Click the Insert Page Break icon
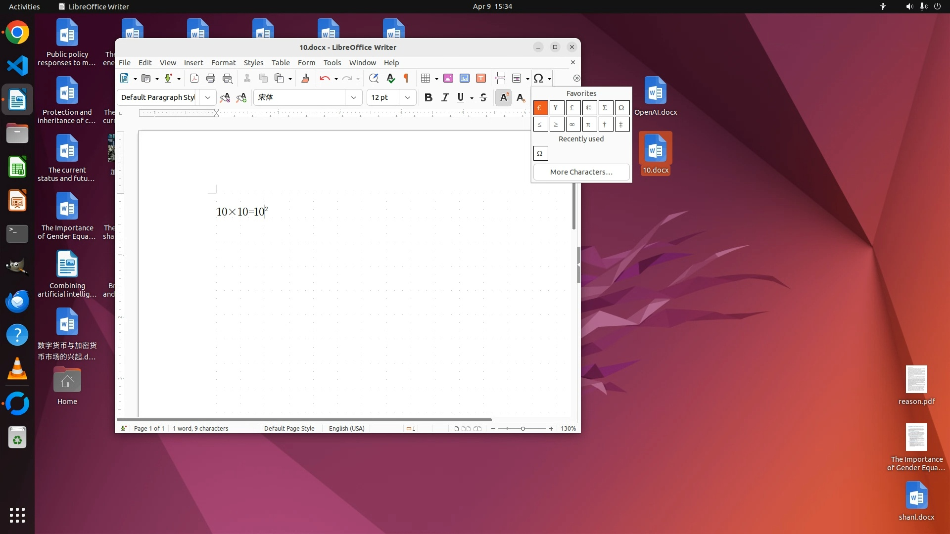The image size is (950, 534). click(x=500, y=78)
